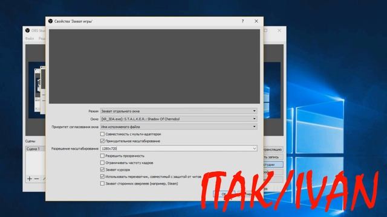Remove scene with the minus icon

click(x=36, y=178)
